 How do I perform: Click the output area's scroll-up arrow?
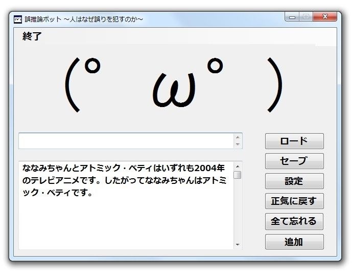(x=237, y=166)
